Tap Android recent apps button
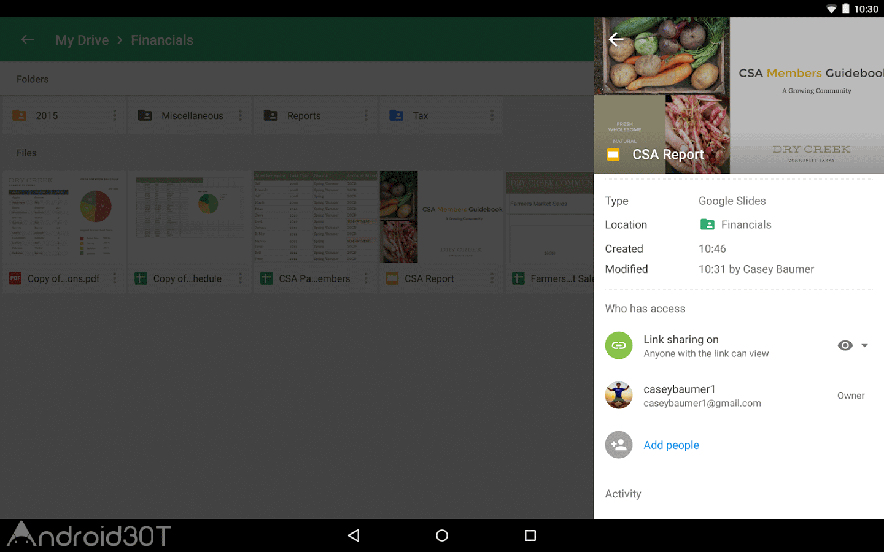This screenshot has height=552, width=884. (530, 535)
